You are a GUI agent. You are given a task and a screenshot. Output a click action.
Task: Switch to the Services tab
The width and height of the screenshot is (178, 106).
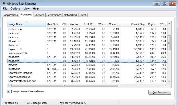[x=39, y=15]
